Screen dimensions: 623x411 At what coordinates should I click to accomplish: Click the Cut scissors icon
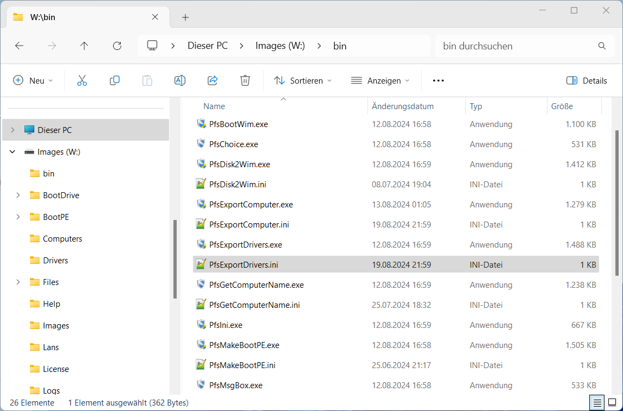[82, 80]
